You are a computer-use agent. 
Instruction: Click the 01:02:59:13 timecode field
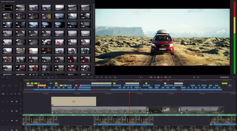pos(224,77)
